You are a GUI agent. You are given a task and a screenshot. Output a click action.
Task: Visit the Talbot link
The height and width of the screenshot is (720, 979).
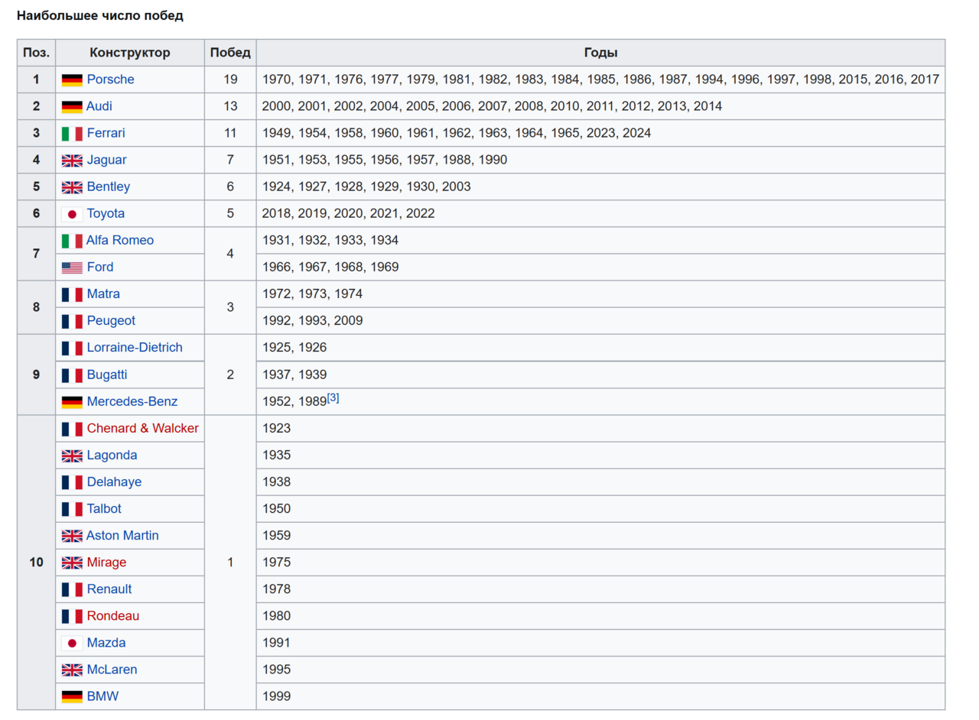104,508
